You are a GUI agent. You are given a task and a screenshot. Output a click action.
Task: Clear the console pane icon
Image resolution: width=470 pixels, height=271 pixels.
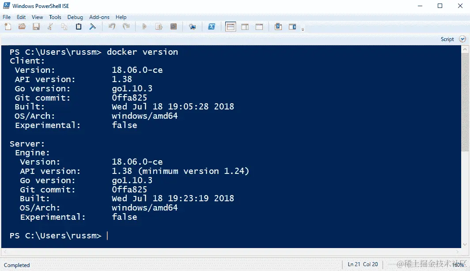tap(93, 26)
